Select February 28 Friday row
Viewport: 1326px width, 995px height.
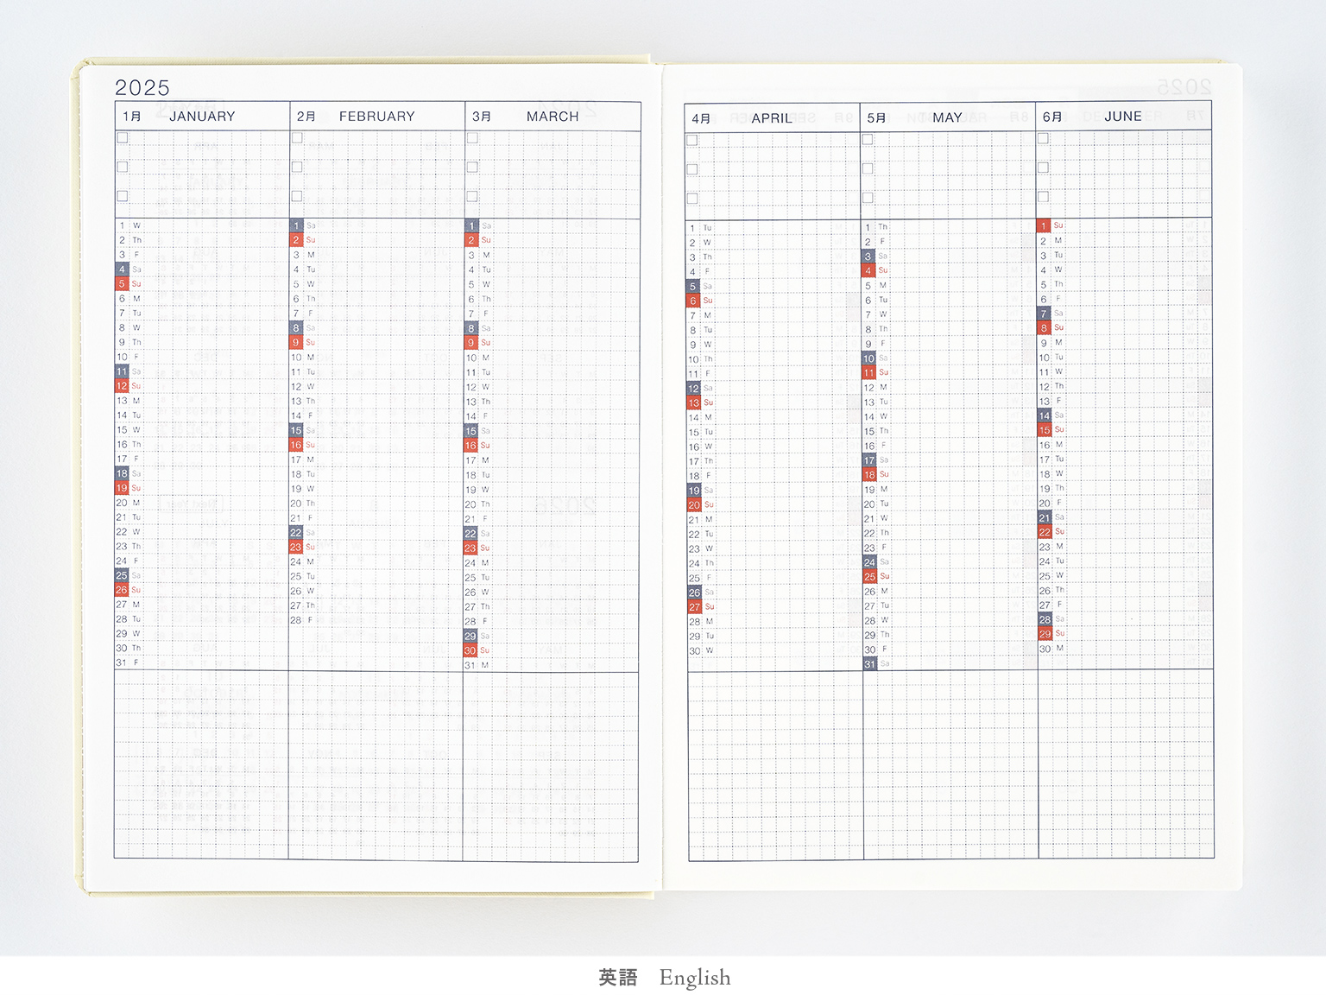[x=302, y=620]
